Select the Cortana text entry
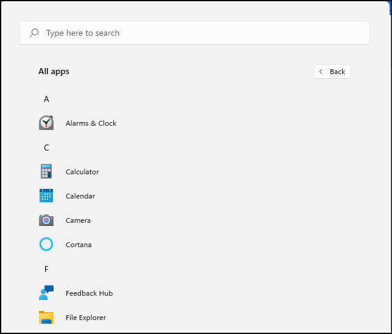 click(79, 245)
